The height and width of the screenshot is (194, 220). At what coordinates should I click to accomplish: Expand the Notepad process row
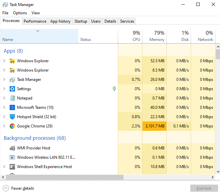4,98
